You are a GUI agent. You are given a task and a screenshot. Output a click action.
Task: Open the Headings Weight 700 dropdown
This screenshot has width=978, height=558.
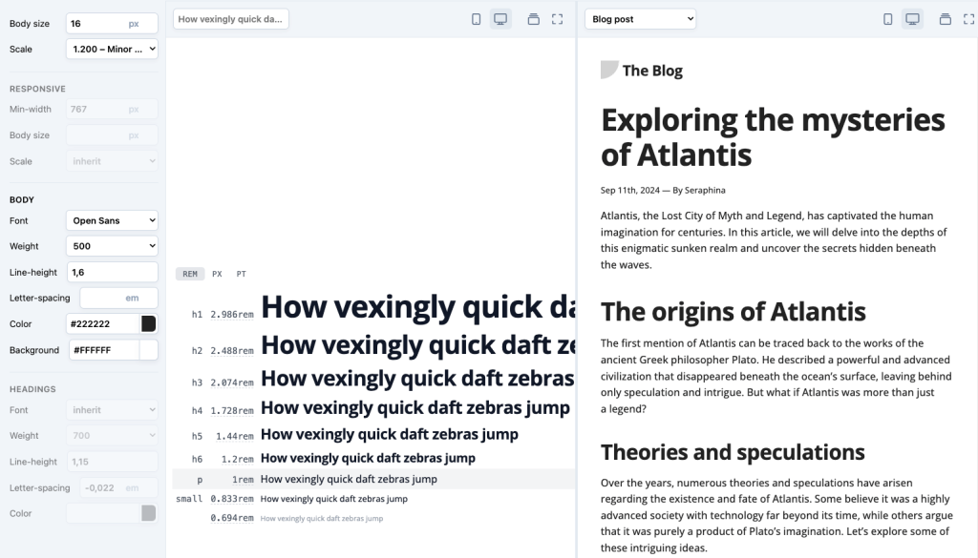tap(112, 435)
